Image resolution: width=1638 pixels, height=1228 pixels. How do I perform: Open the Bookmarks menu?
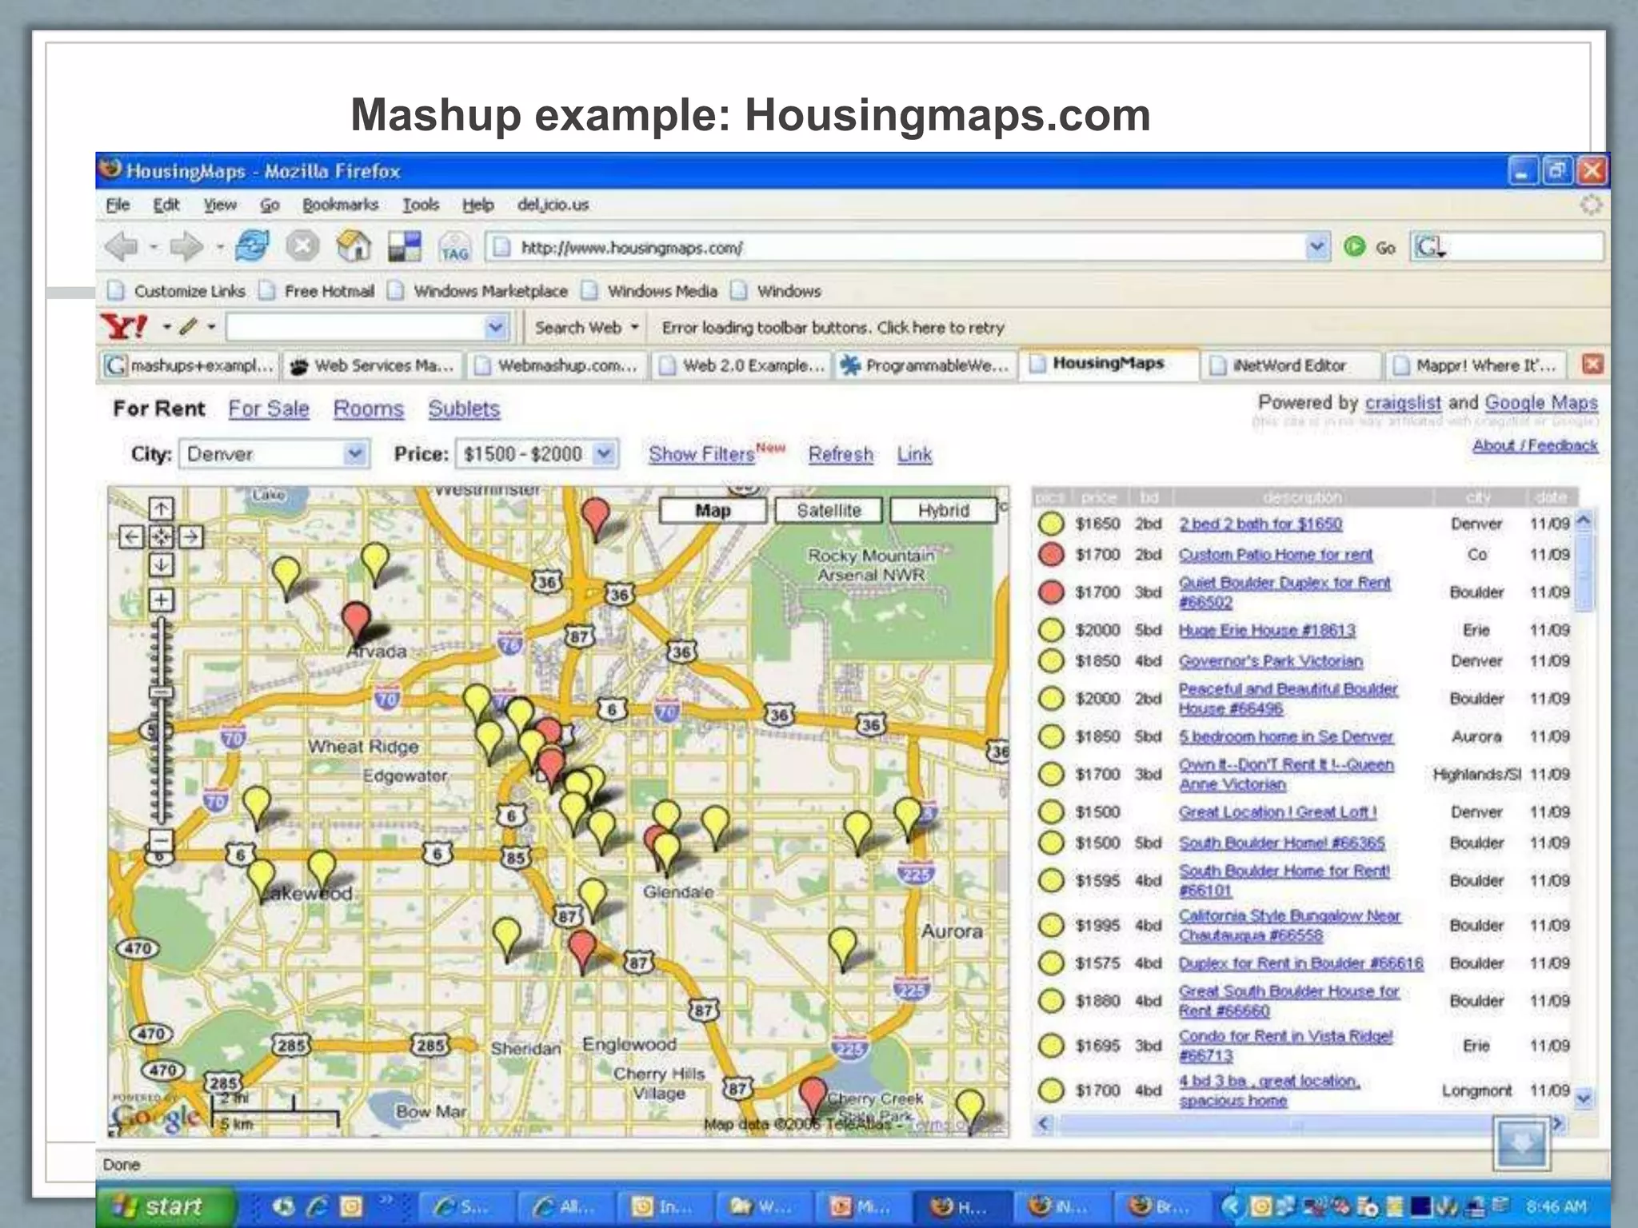[340, 205]
